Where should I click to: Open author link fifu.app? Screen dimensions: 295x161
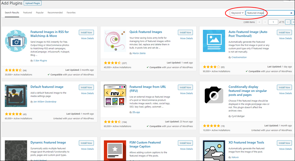pyautogui.click(x=136, y=112)
